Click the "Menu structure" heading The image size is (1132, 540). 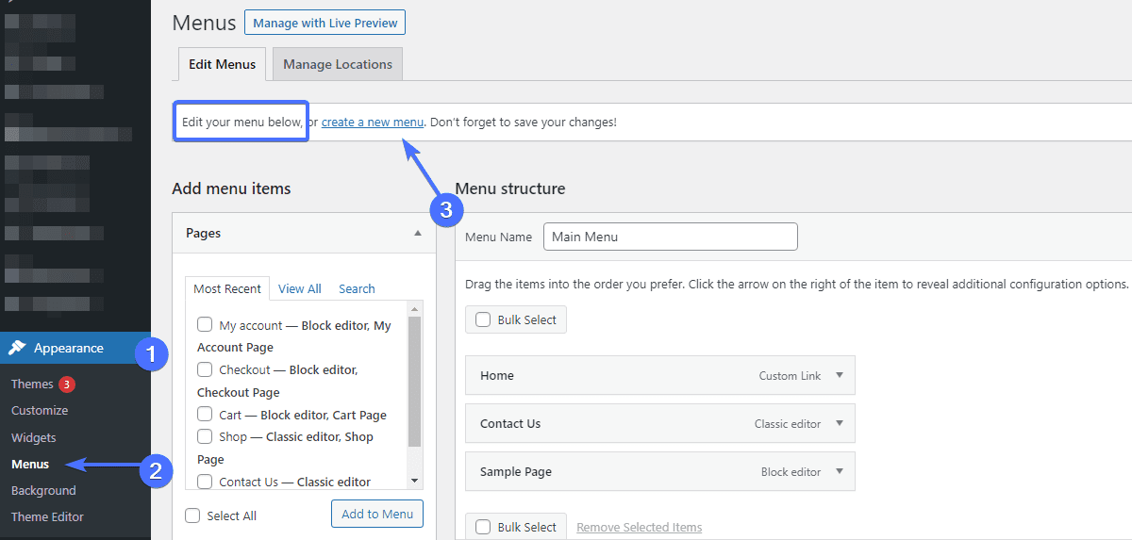pyautogui.click(x=510, y=188)
